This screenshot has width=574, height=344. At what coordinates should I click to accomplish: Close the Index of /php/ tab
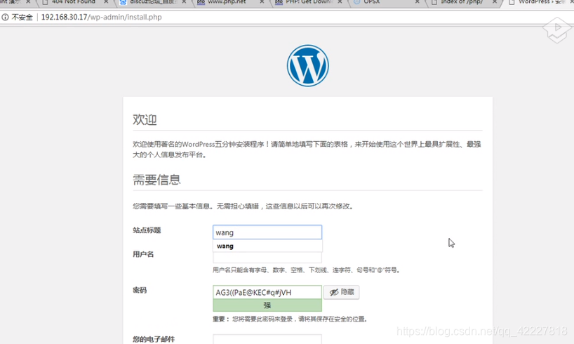click(x=495, y=2)
